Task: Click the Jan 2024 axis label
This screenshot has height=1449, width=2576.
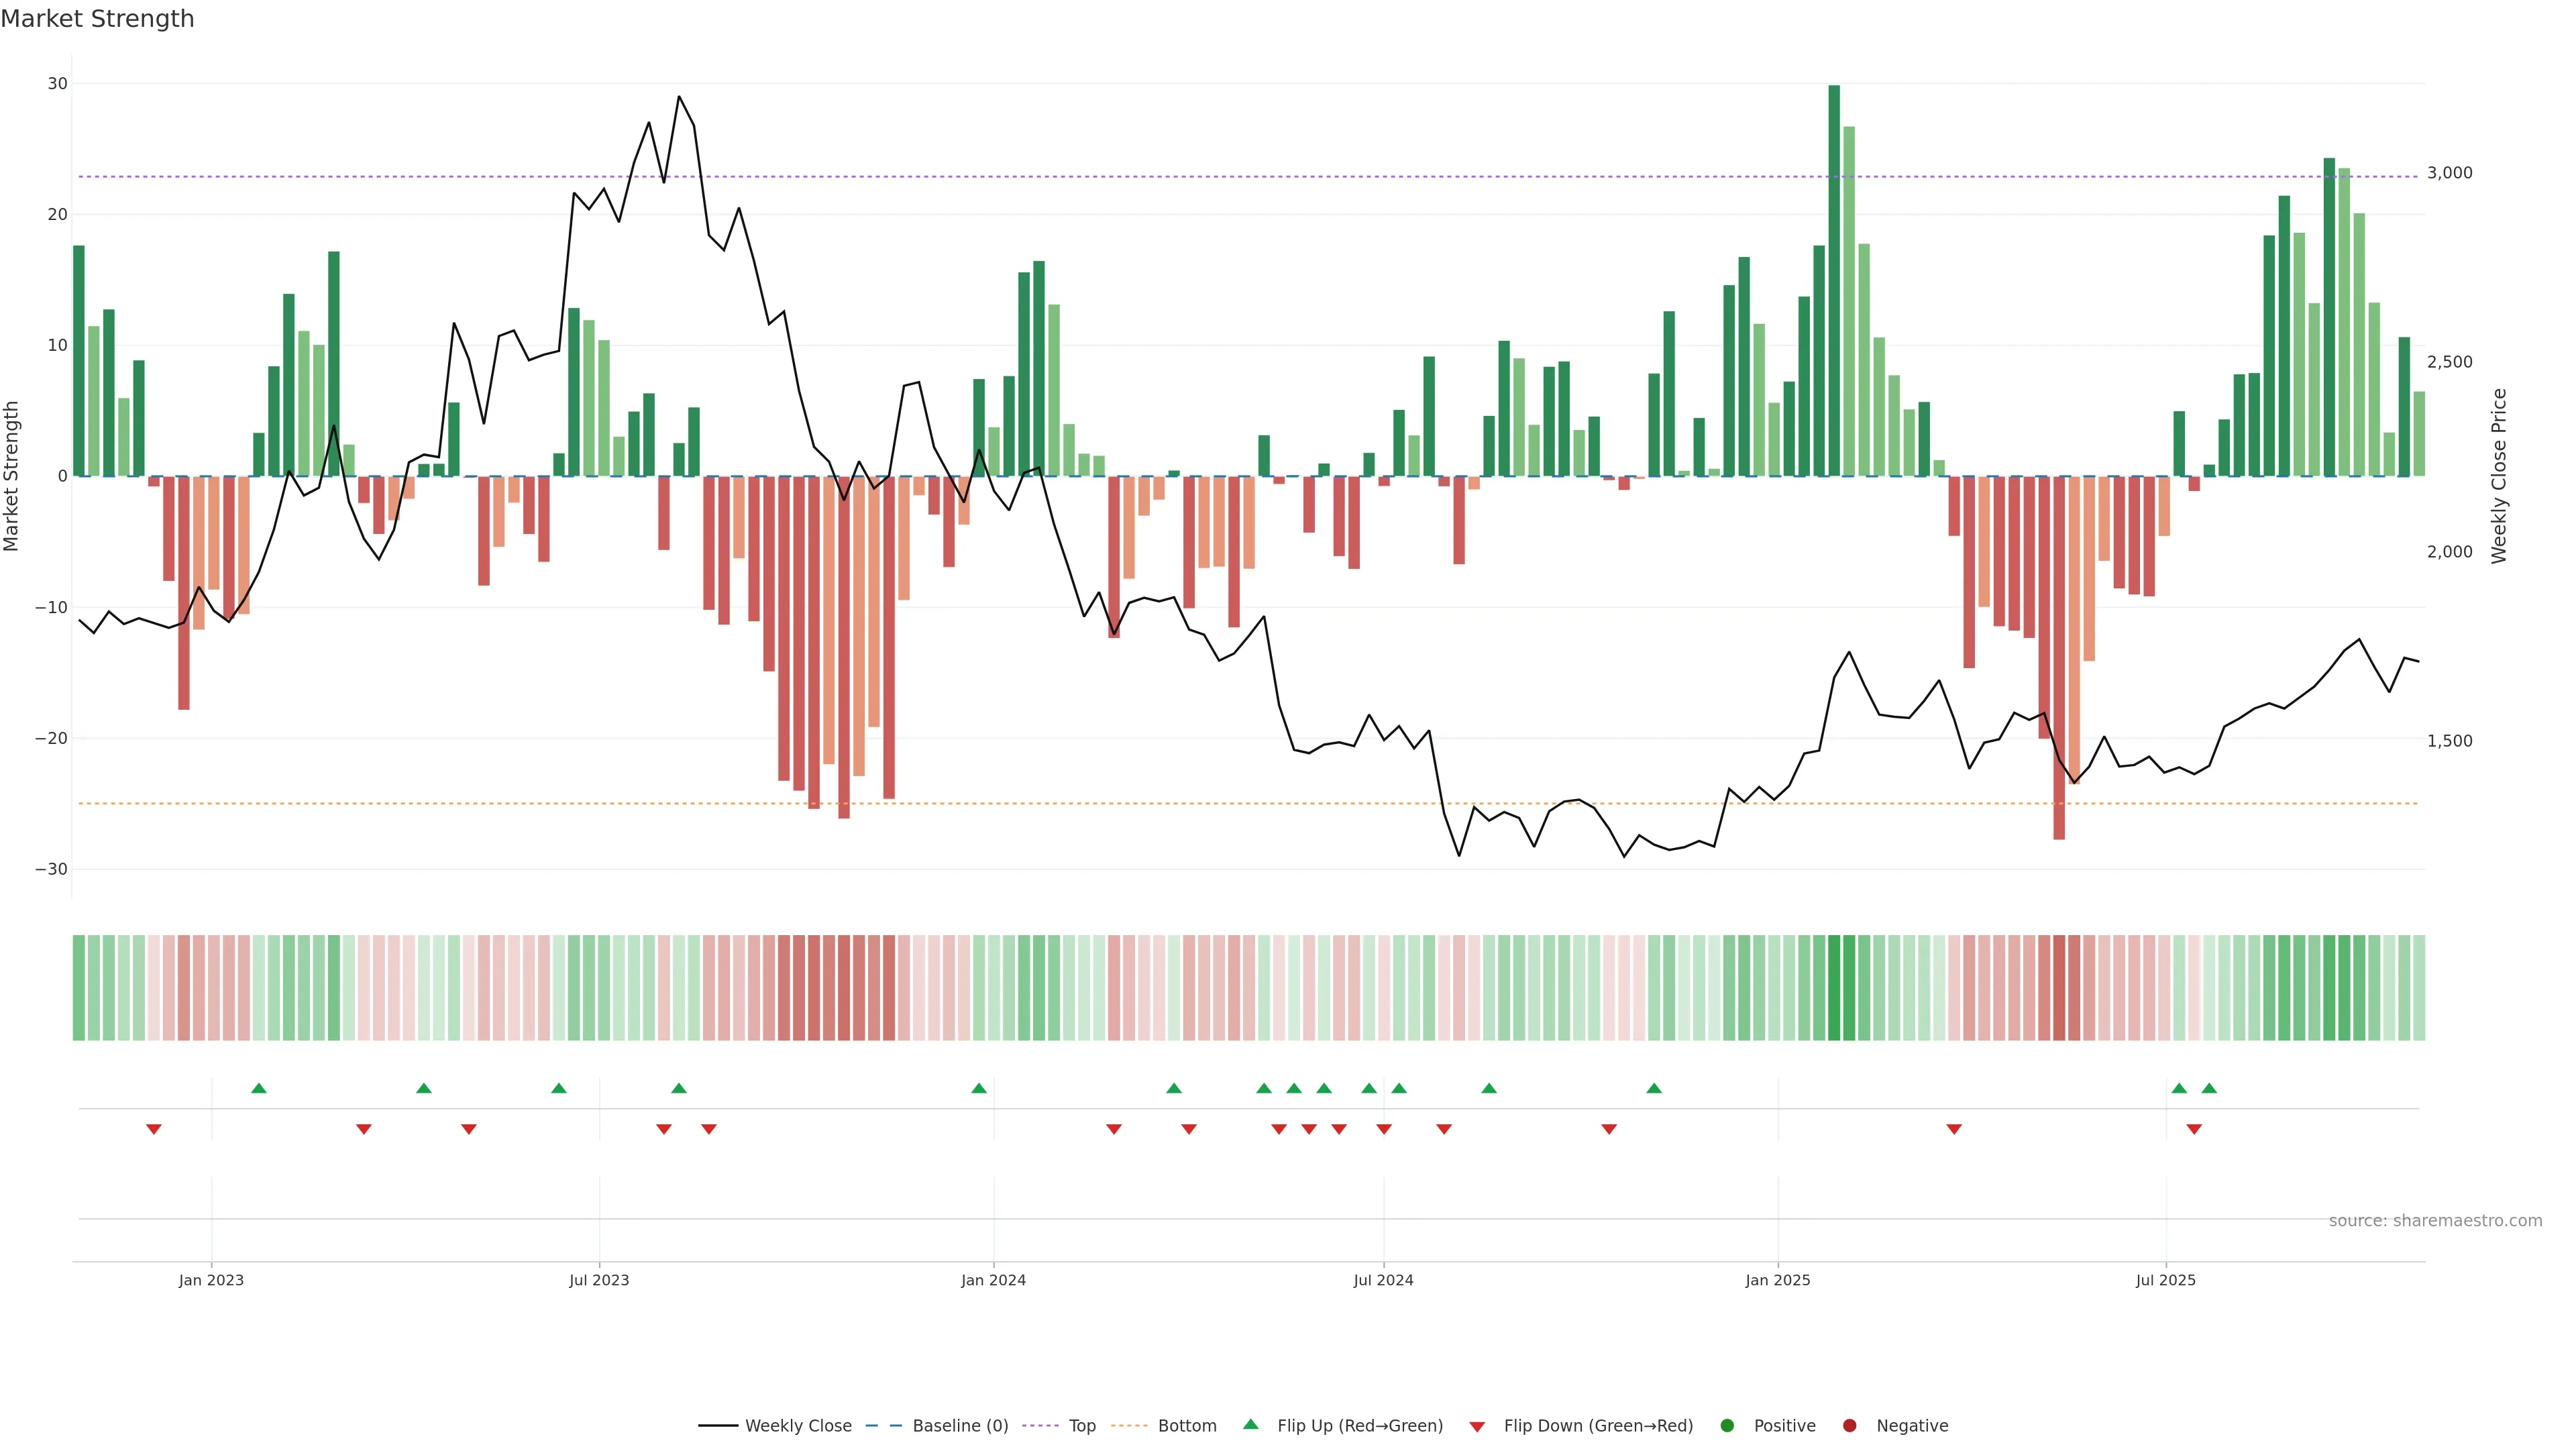Action: click(x=993, y=1280)
